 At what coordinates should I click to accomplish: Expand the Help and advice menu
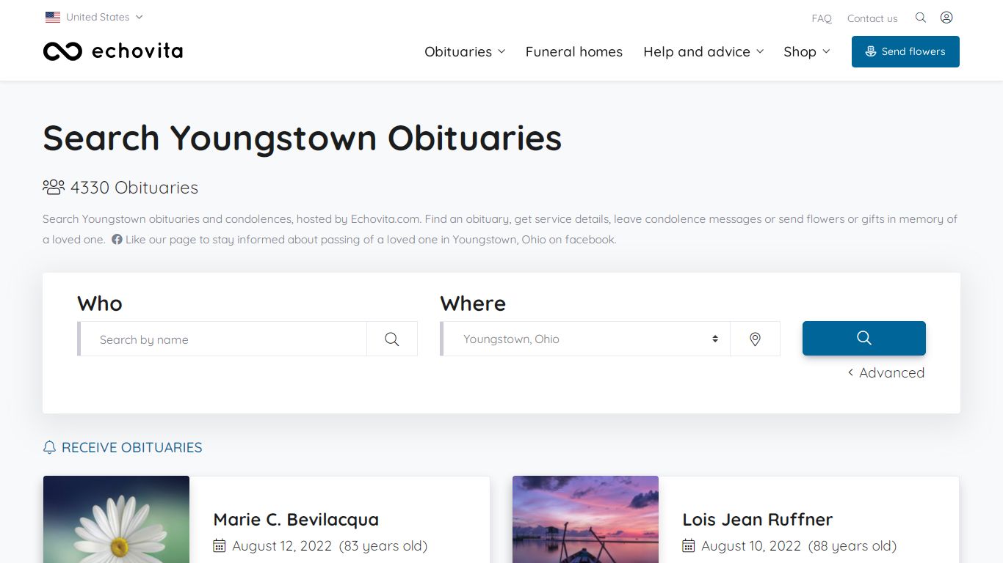point(703,51)
